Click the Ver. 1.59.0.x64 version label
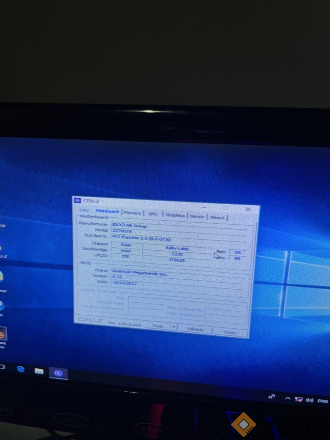This screenshot has width=330, height=440. click(x=124, y=324)
